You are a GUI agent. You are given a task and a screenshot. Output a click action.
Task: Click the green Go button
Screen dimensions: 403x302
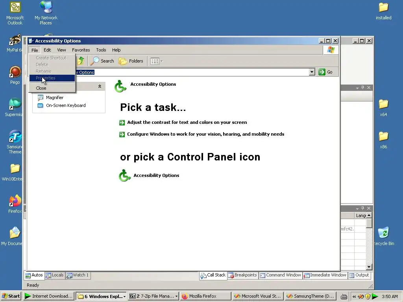[x=325, y=72]
